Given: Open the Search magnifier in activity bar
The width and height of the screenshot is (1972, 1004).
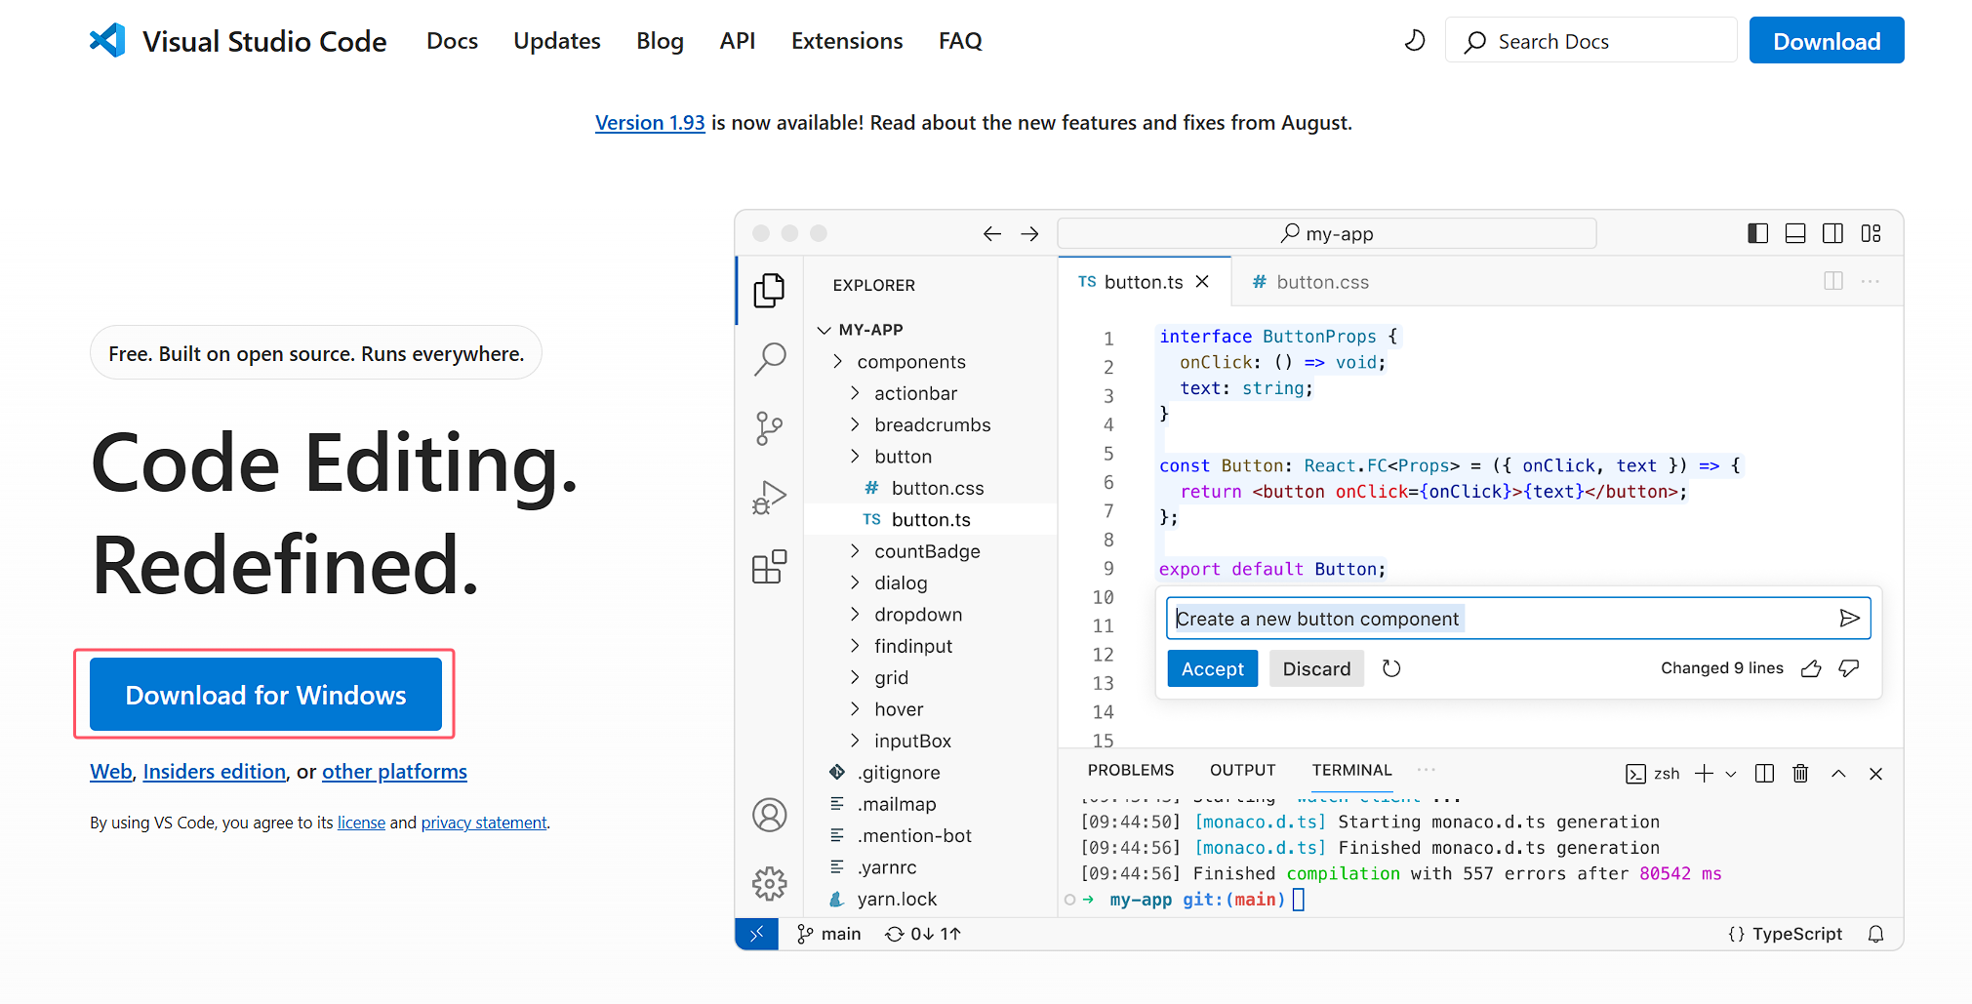Looking at the screenshot, I should click(x=769, y=359).
